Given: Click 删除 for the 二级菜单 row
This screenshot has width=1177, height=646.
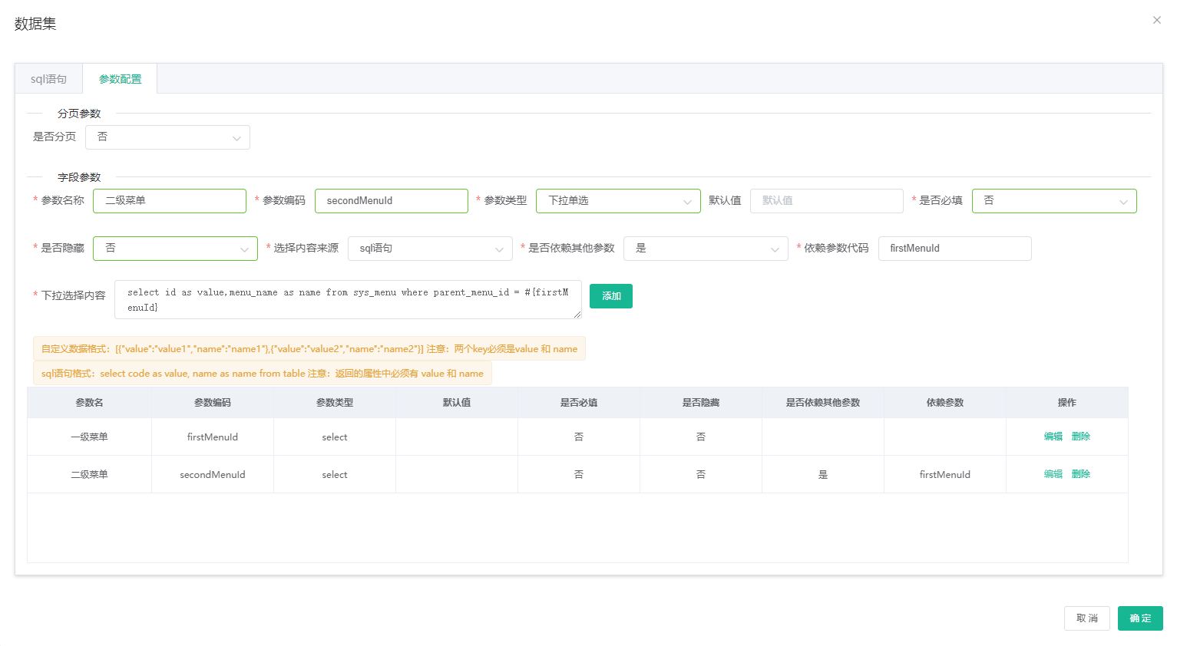Looking at the screenshot, I should coord(1081,474).
